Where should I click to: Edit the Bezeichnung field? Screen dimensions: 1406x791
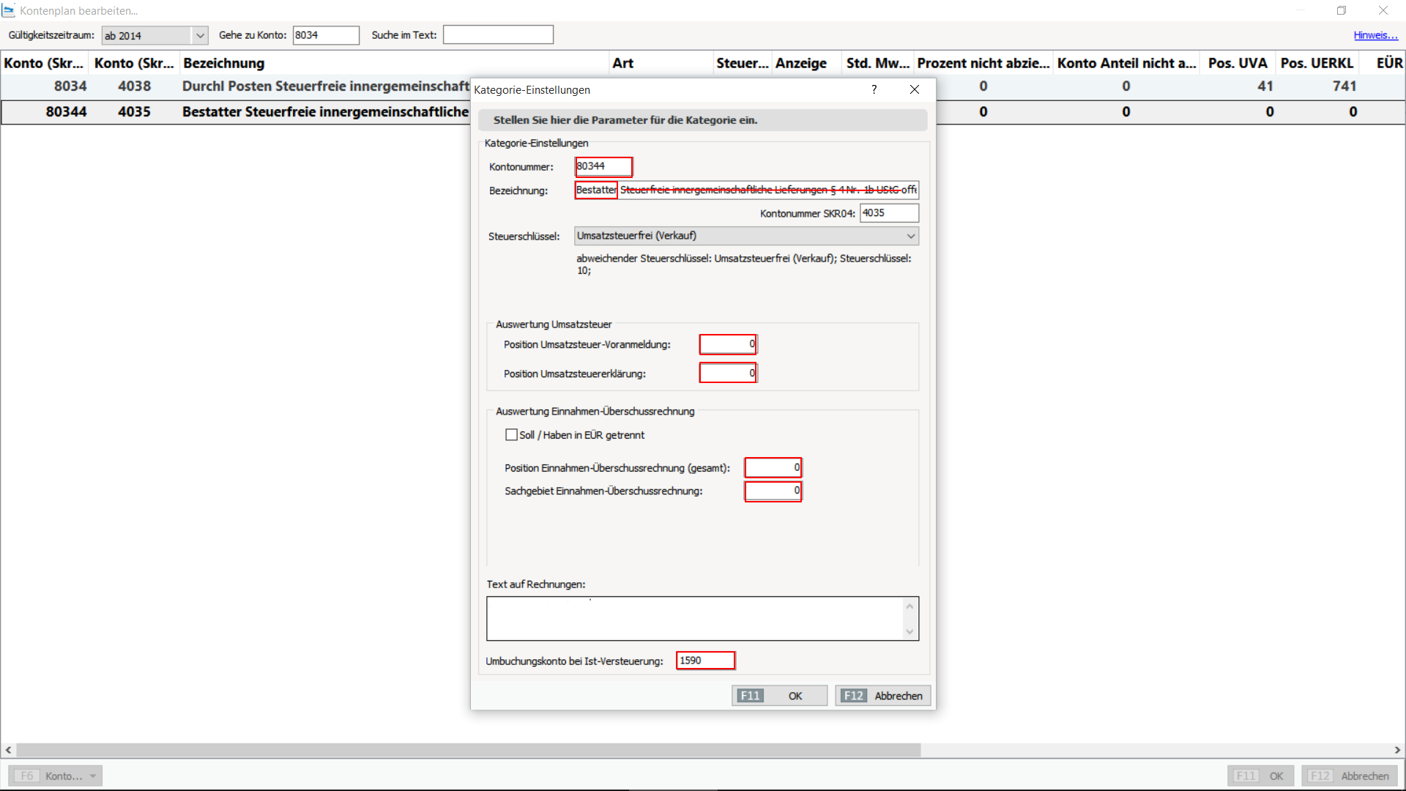(x=746, y=190)
